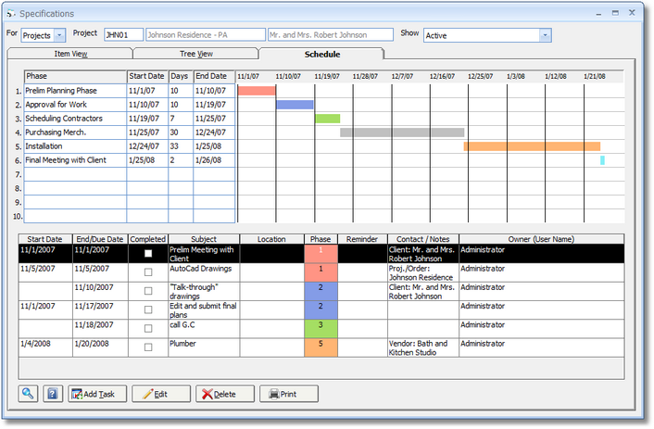Check Completed for "Talk-through" drawings
The width and height of the screenshot is (654, 429).
148,291
